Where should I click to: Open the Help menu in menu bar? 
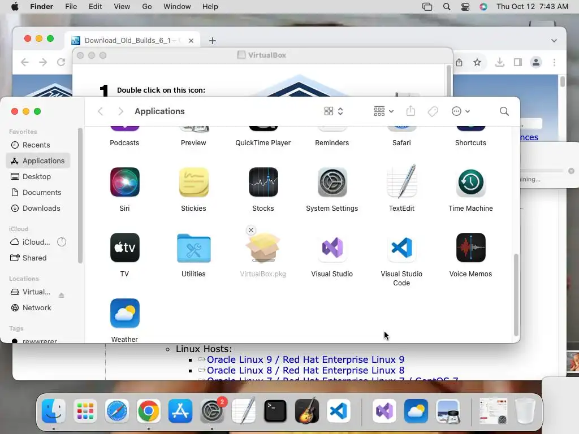click(x=210, y=6)
